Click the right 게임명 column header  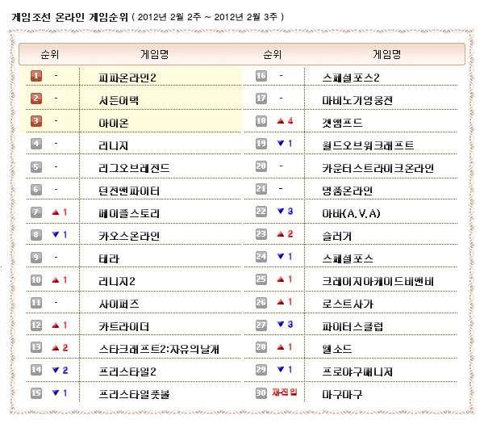click(386, 54)
